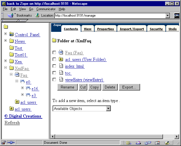Click the Export... button
This screenshot has width=181, height=146.
point(129,87)
